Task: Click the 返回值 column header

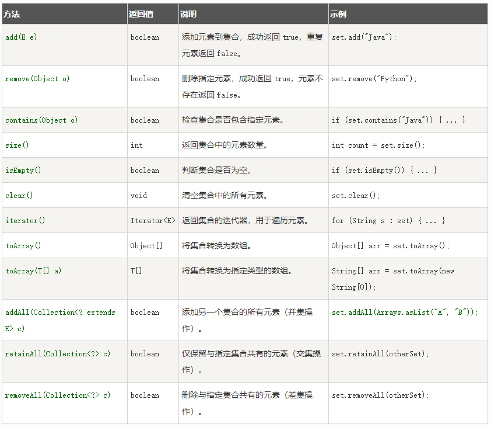Action: 141,14
